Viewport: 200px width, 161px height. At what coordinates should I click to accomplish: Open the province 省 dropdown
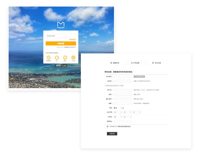coord(118,117)
